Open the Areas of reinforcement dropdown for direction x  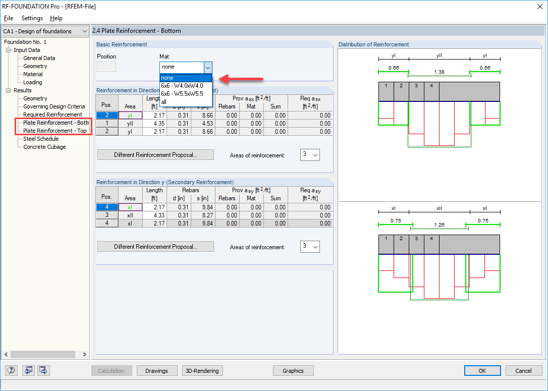pyautogui.click(x=310, y=155)
